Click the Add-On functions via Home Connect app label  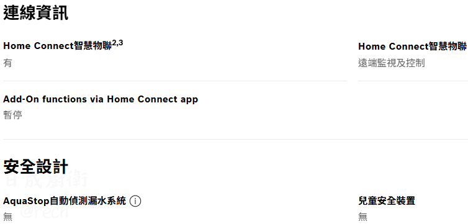(x=101, y=99)
